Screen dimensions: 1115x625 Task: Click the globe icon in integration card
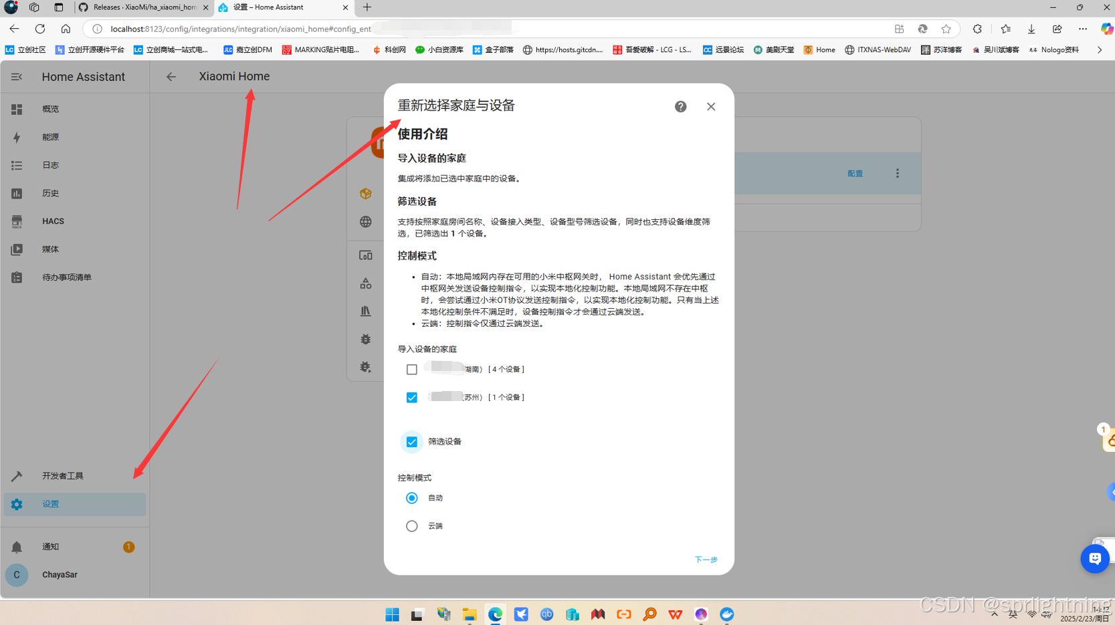pos(366,222)
